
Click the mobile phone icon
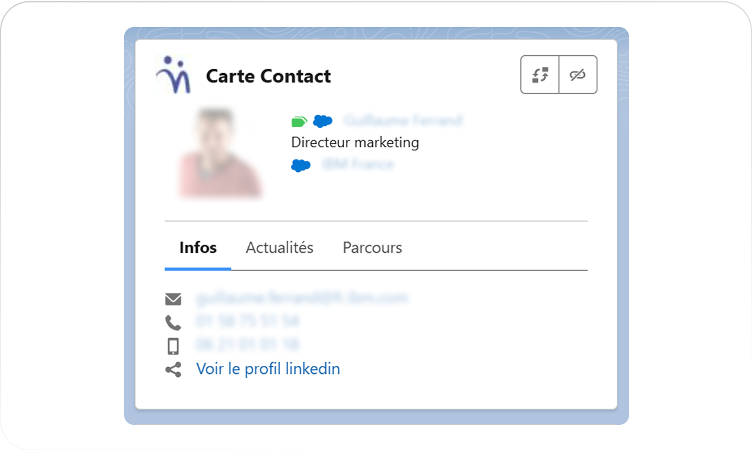click(173, 346)
